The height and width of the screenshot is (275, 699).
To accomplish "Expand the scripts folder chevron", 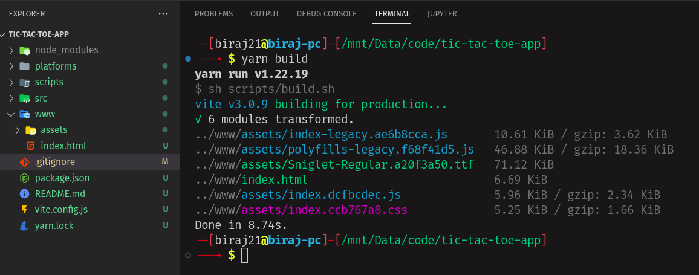I will (11, 82).
